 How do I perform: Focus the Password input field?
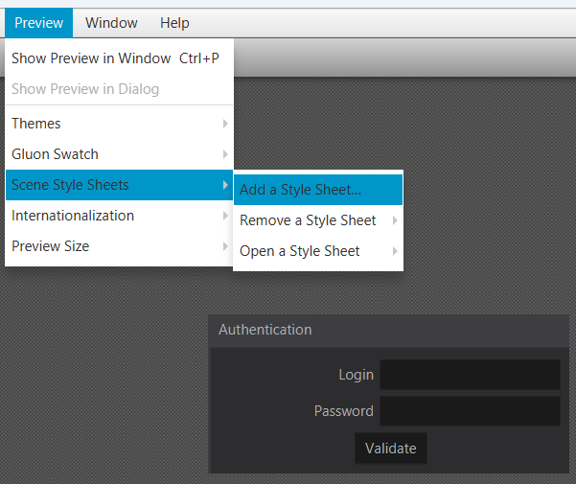point(470,411)
